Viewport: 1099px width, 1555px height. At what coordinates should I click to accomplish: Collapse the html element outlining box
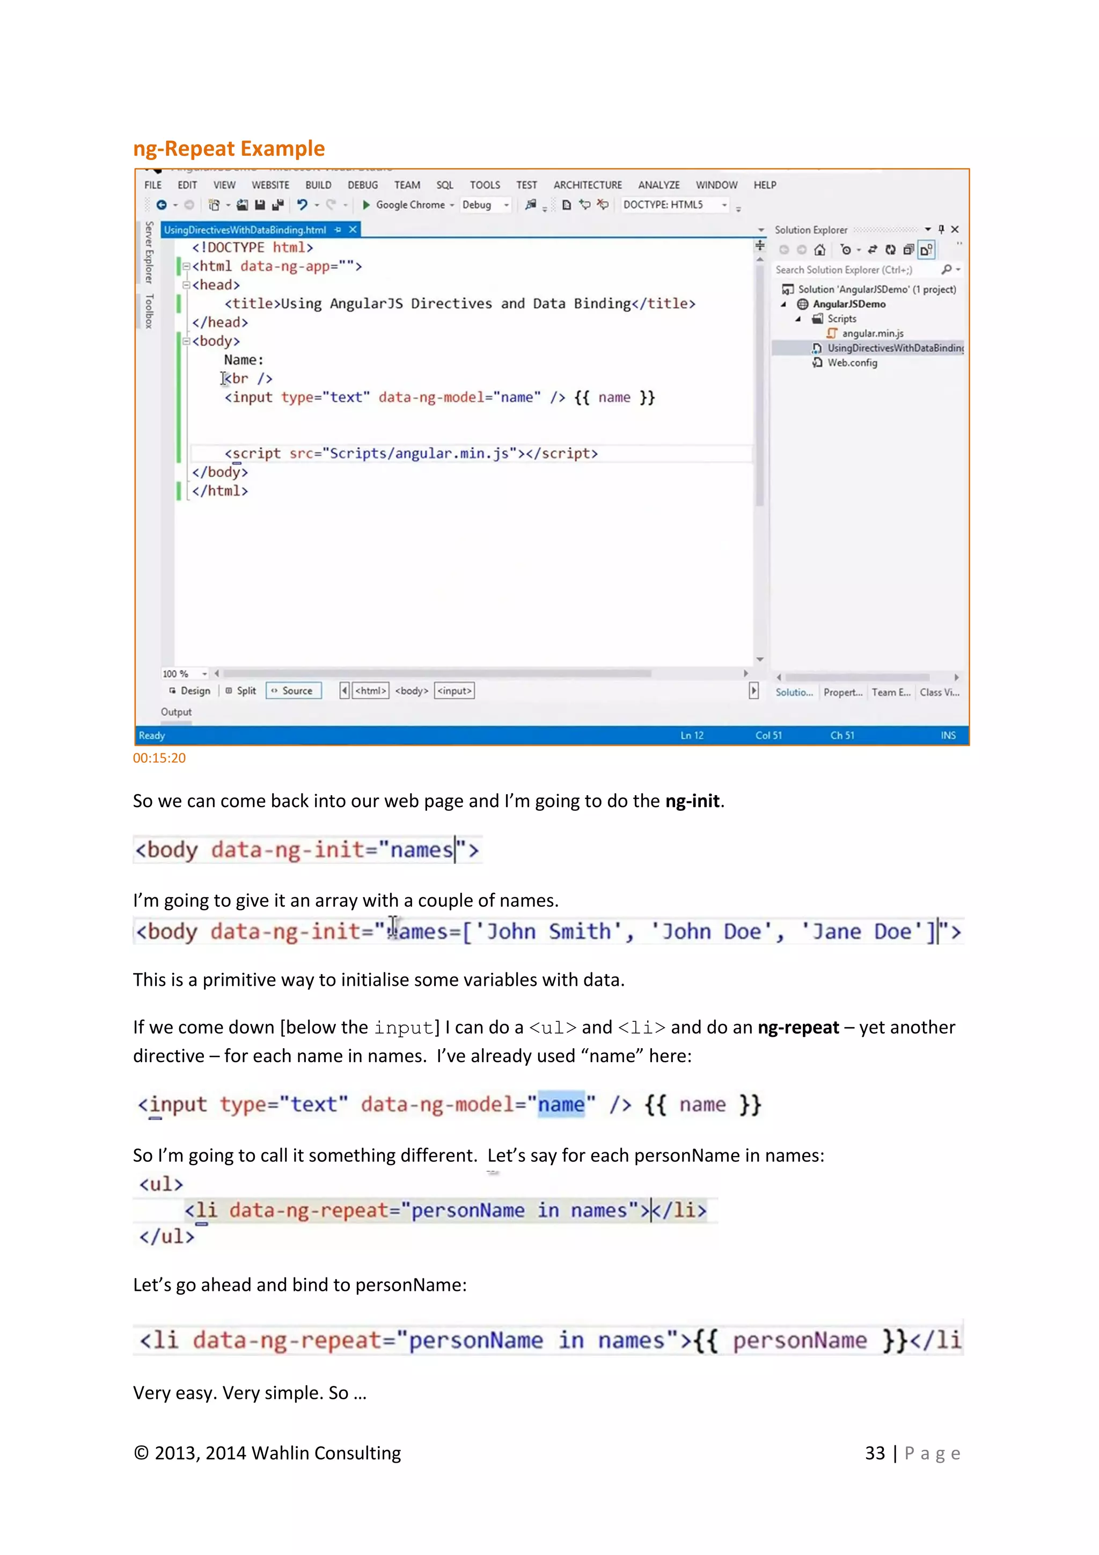click(186, 267)
